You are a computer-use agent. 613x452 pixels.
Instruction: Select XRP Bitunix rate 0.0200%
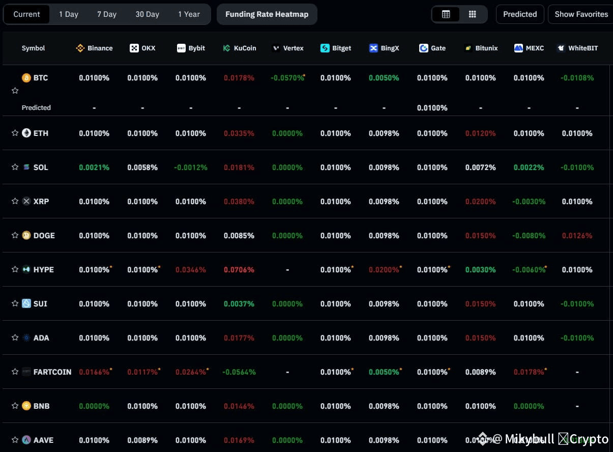481,202
